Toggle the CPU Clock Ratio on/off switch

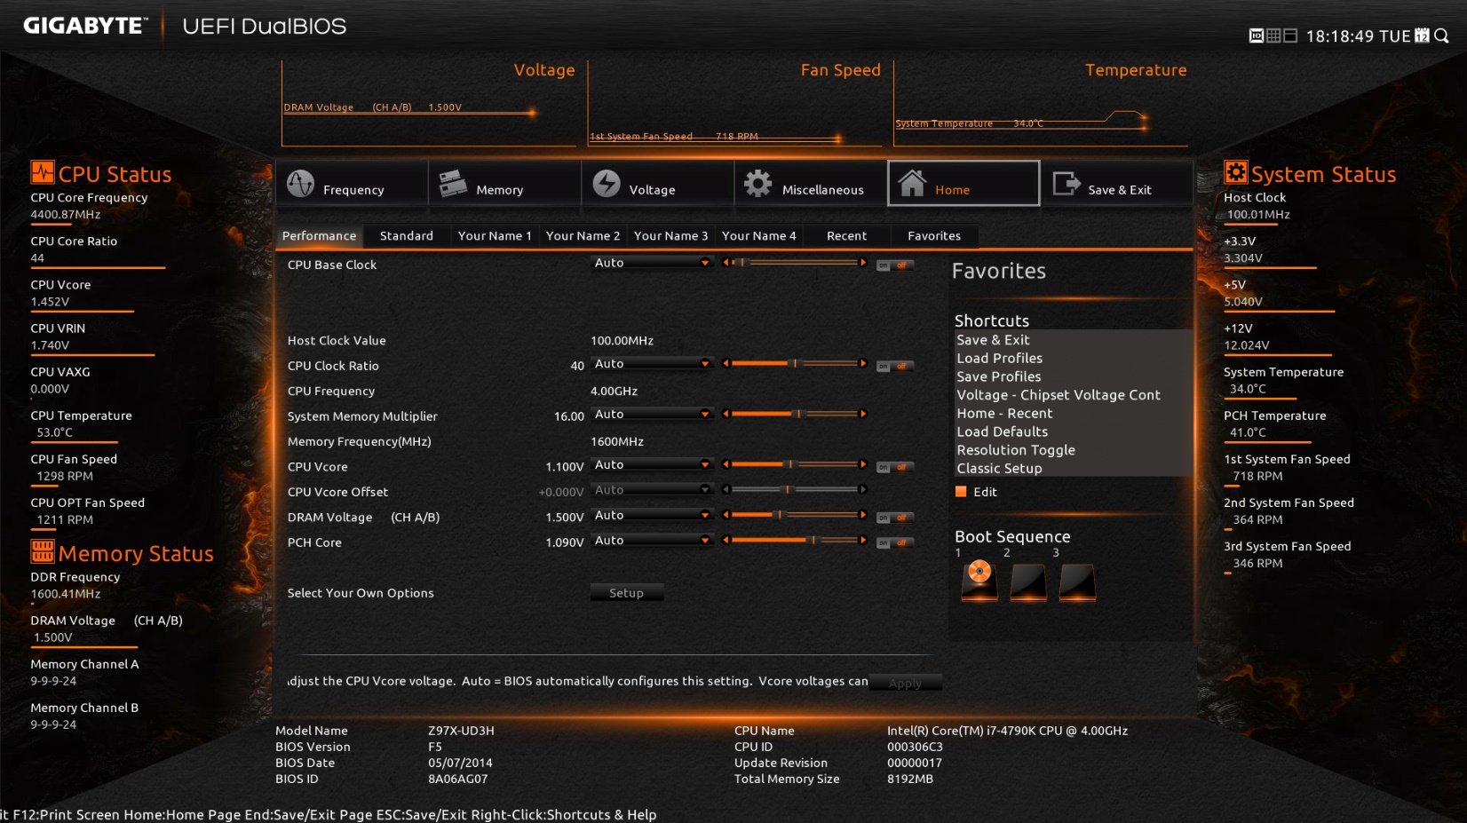click(x=893, y=366)
